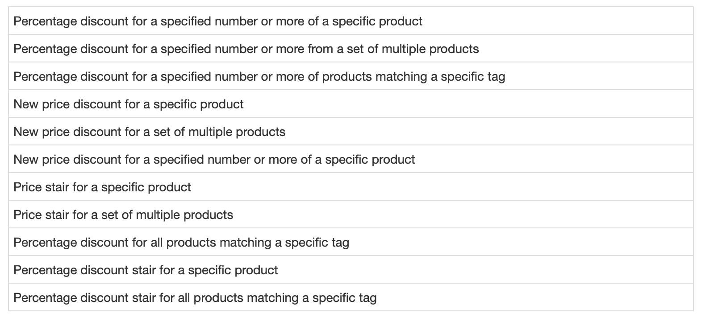Viewport: 701px width, 322px height.
Task: Open the non-stair tag-wide percentage discount option
Action: (181, 243)
